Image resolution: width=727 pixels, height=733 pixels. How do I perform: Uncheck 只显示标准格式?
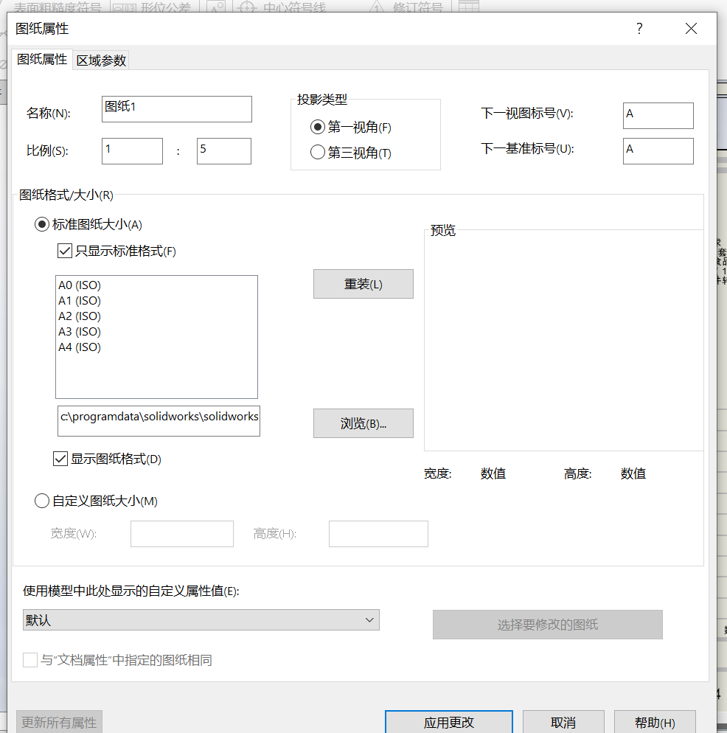pos(63,250)
